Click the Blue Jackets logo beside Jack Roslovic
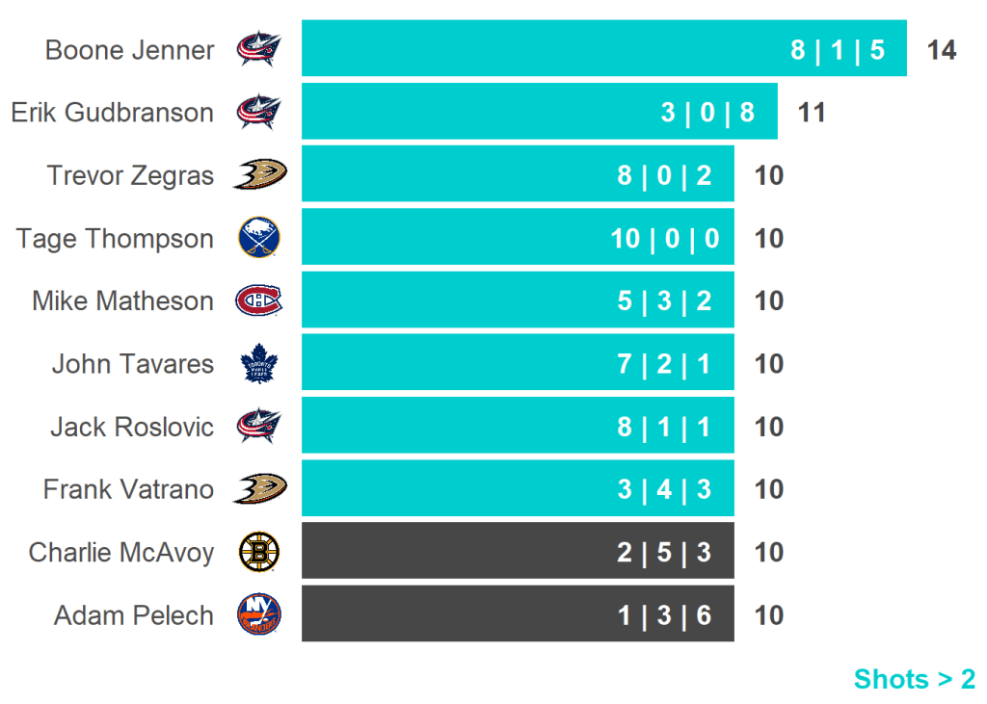This screenshot has width=987, height=704. [x=258, y=427]
